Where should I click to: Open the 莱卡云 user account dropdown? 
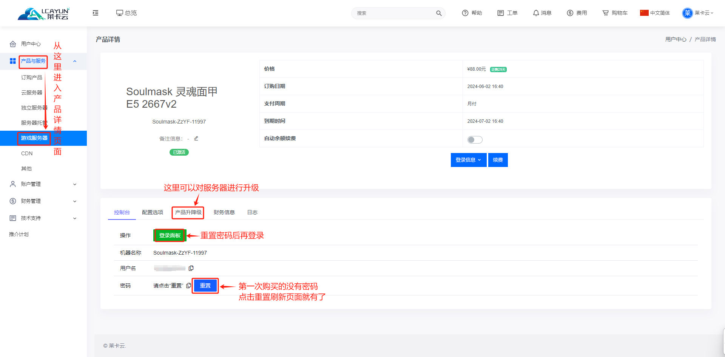click(698, 13)
